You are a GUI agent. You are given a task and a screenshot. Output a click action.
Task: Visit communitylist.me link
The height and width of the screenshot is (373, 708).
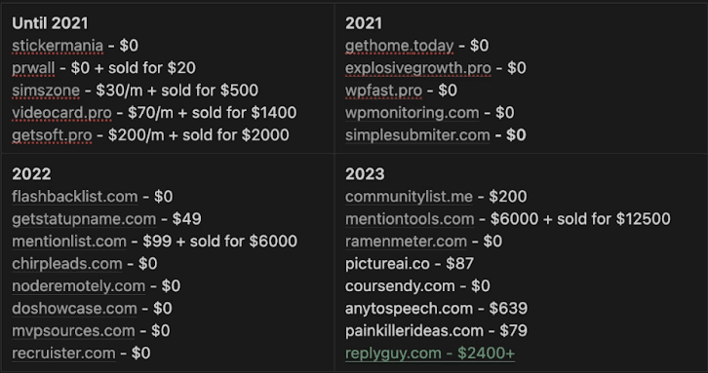409,197
